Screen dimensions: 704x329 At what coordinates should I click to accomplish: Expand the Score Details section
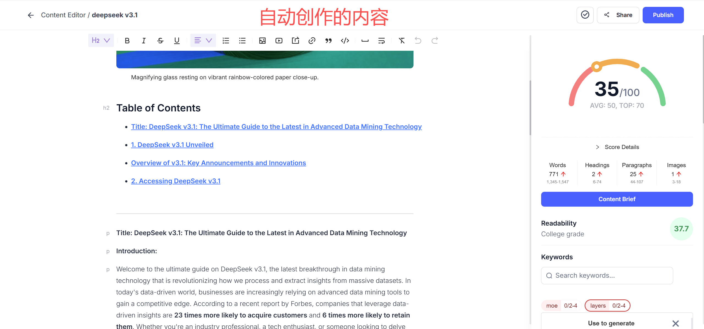point(617,147)
